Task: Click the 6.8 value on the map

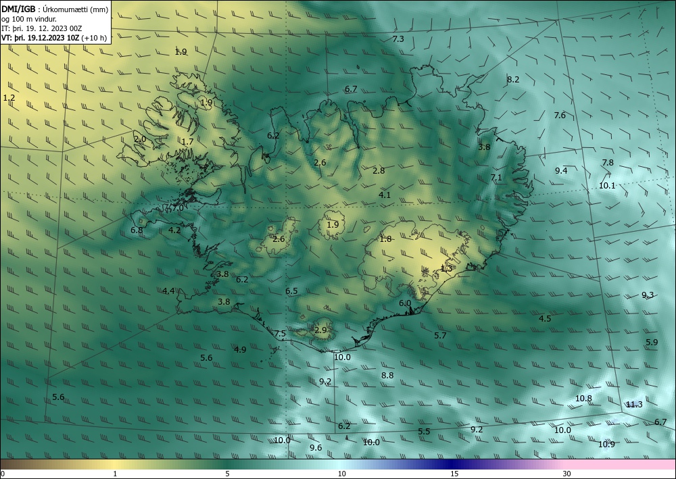Action: [x=137, y=230]
